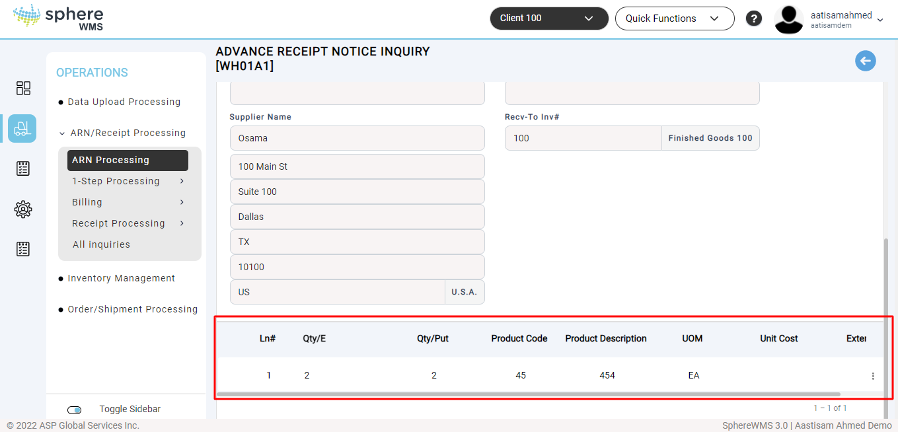The width and height of the screenshot is (898, 432).
Task: Switch the Toggle Sidebar control
Action: click(75, 410)
